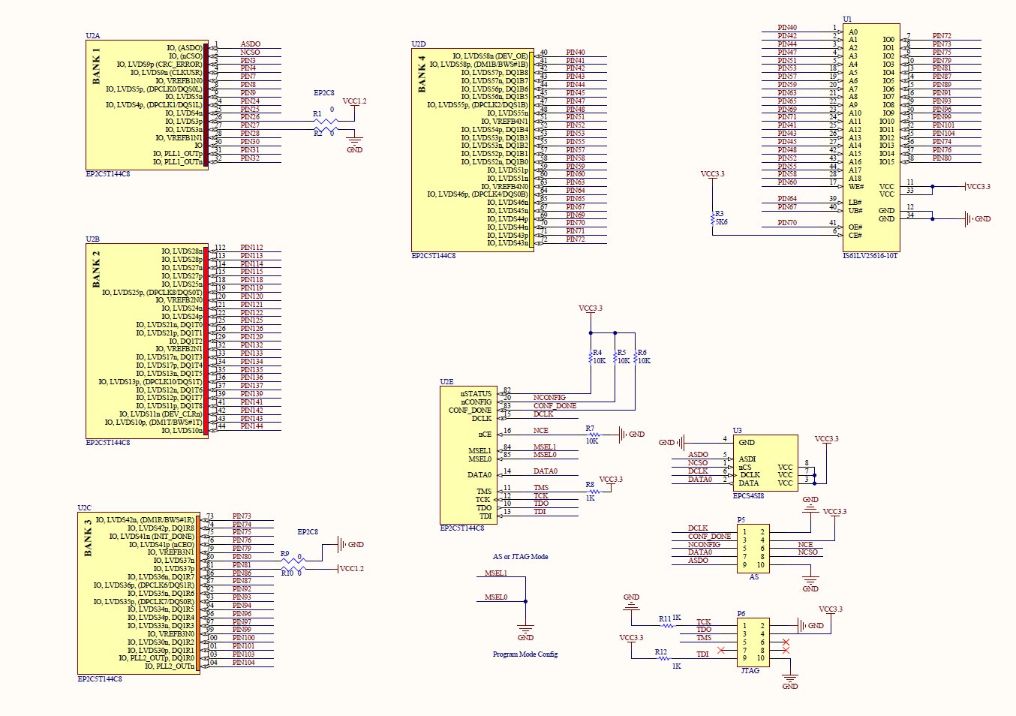The height and width of the screenshot is (716, 1016).
Task: Click the VCC1.2 port beside R10
Action: click(350, 568)
